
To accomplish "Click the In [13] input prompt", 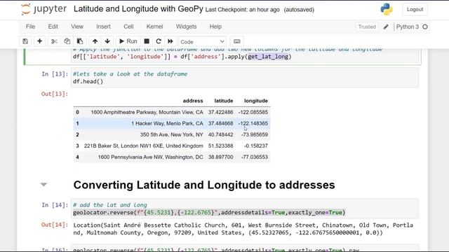I will click(55, 74).
